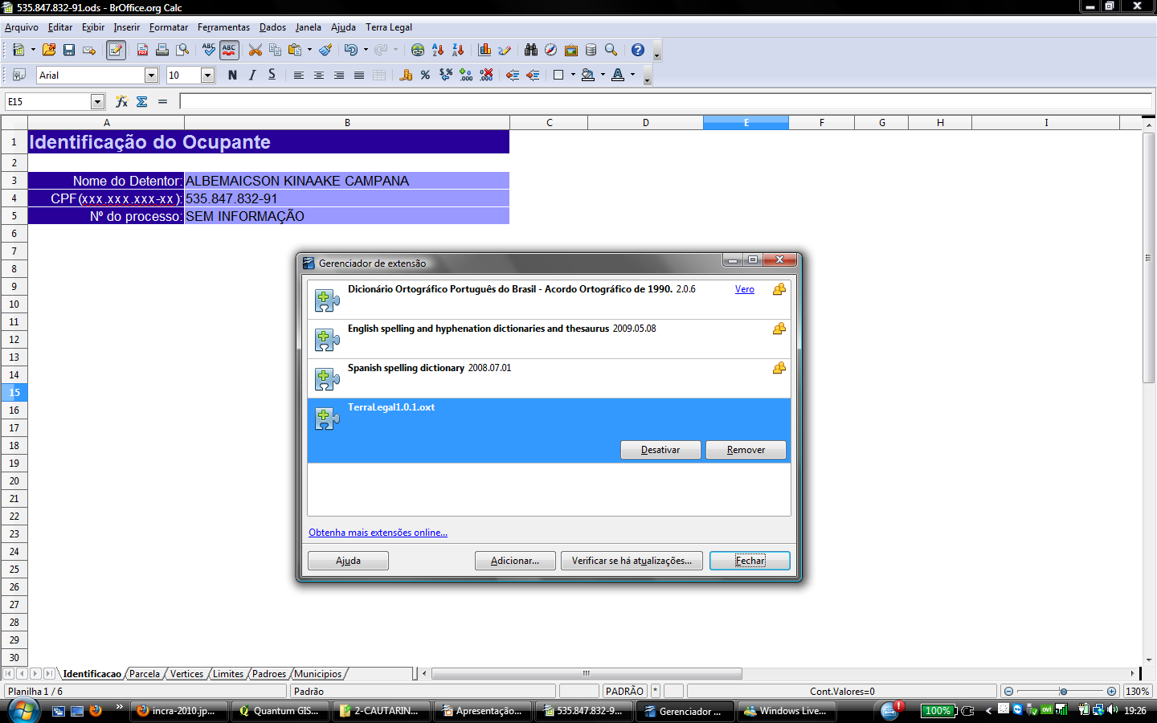This screenshot has width=1157, height=723.
Task: Open background color dropdown arrow
Action: [x=603, y=75]
